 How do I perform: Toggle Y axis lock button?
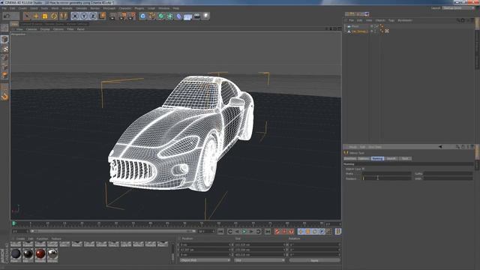pos(84,16)
